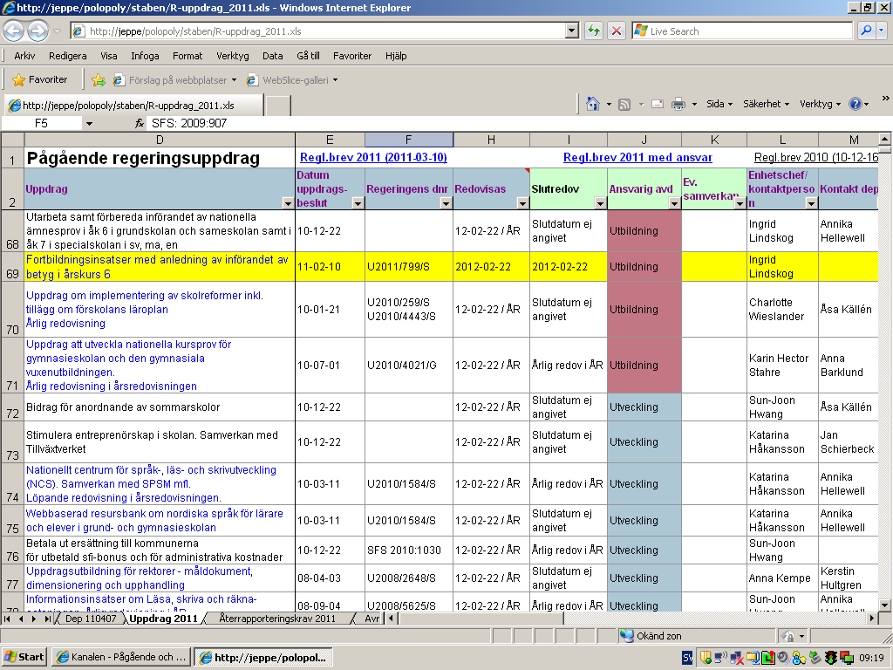The height and width of the screenshot is (670, 893).
Task: Open the Slutredov filter dropdown
Action: coord(600,203)
